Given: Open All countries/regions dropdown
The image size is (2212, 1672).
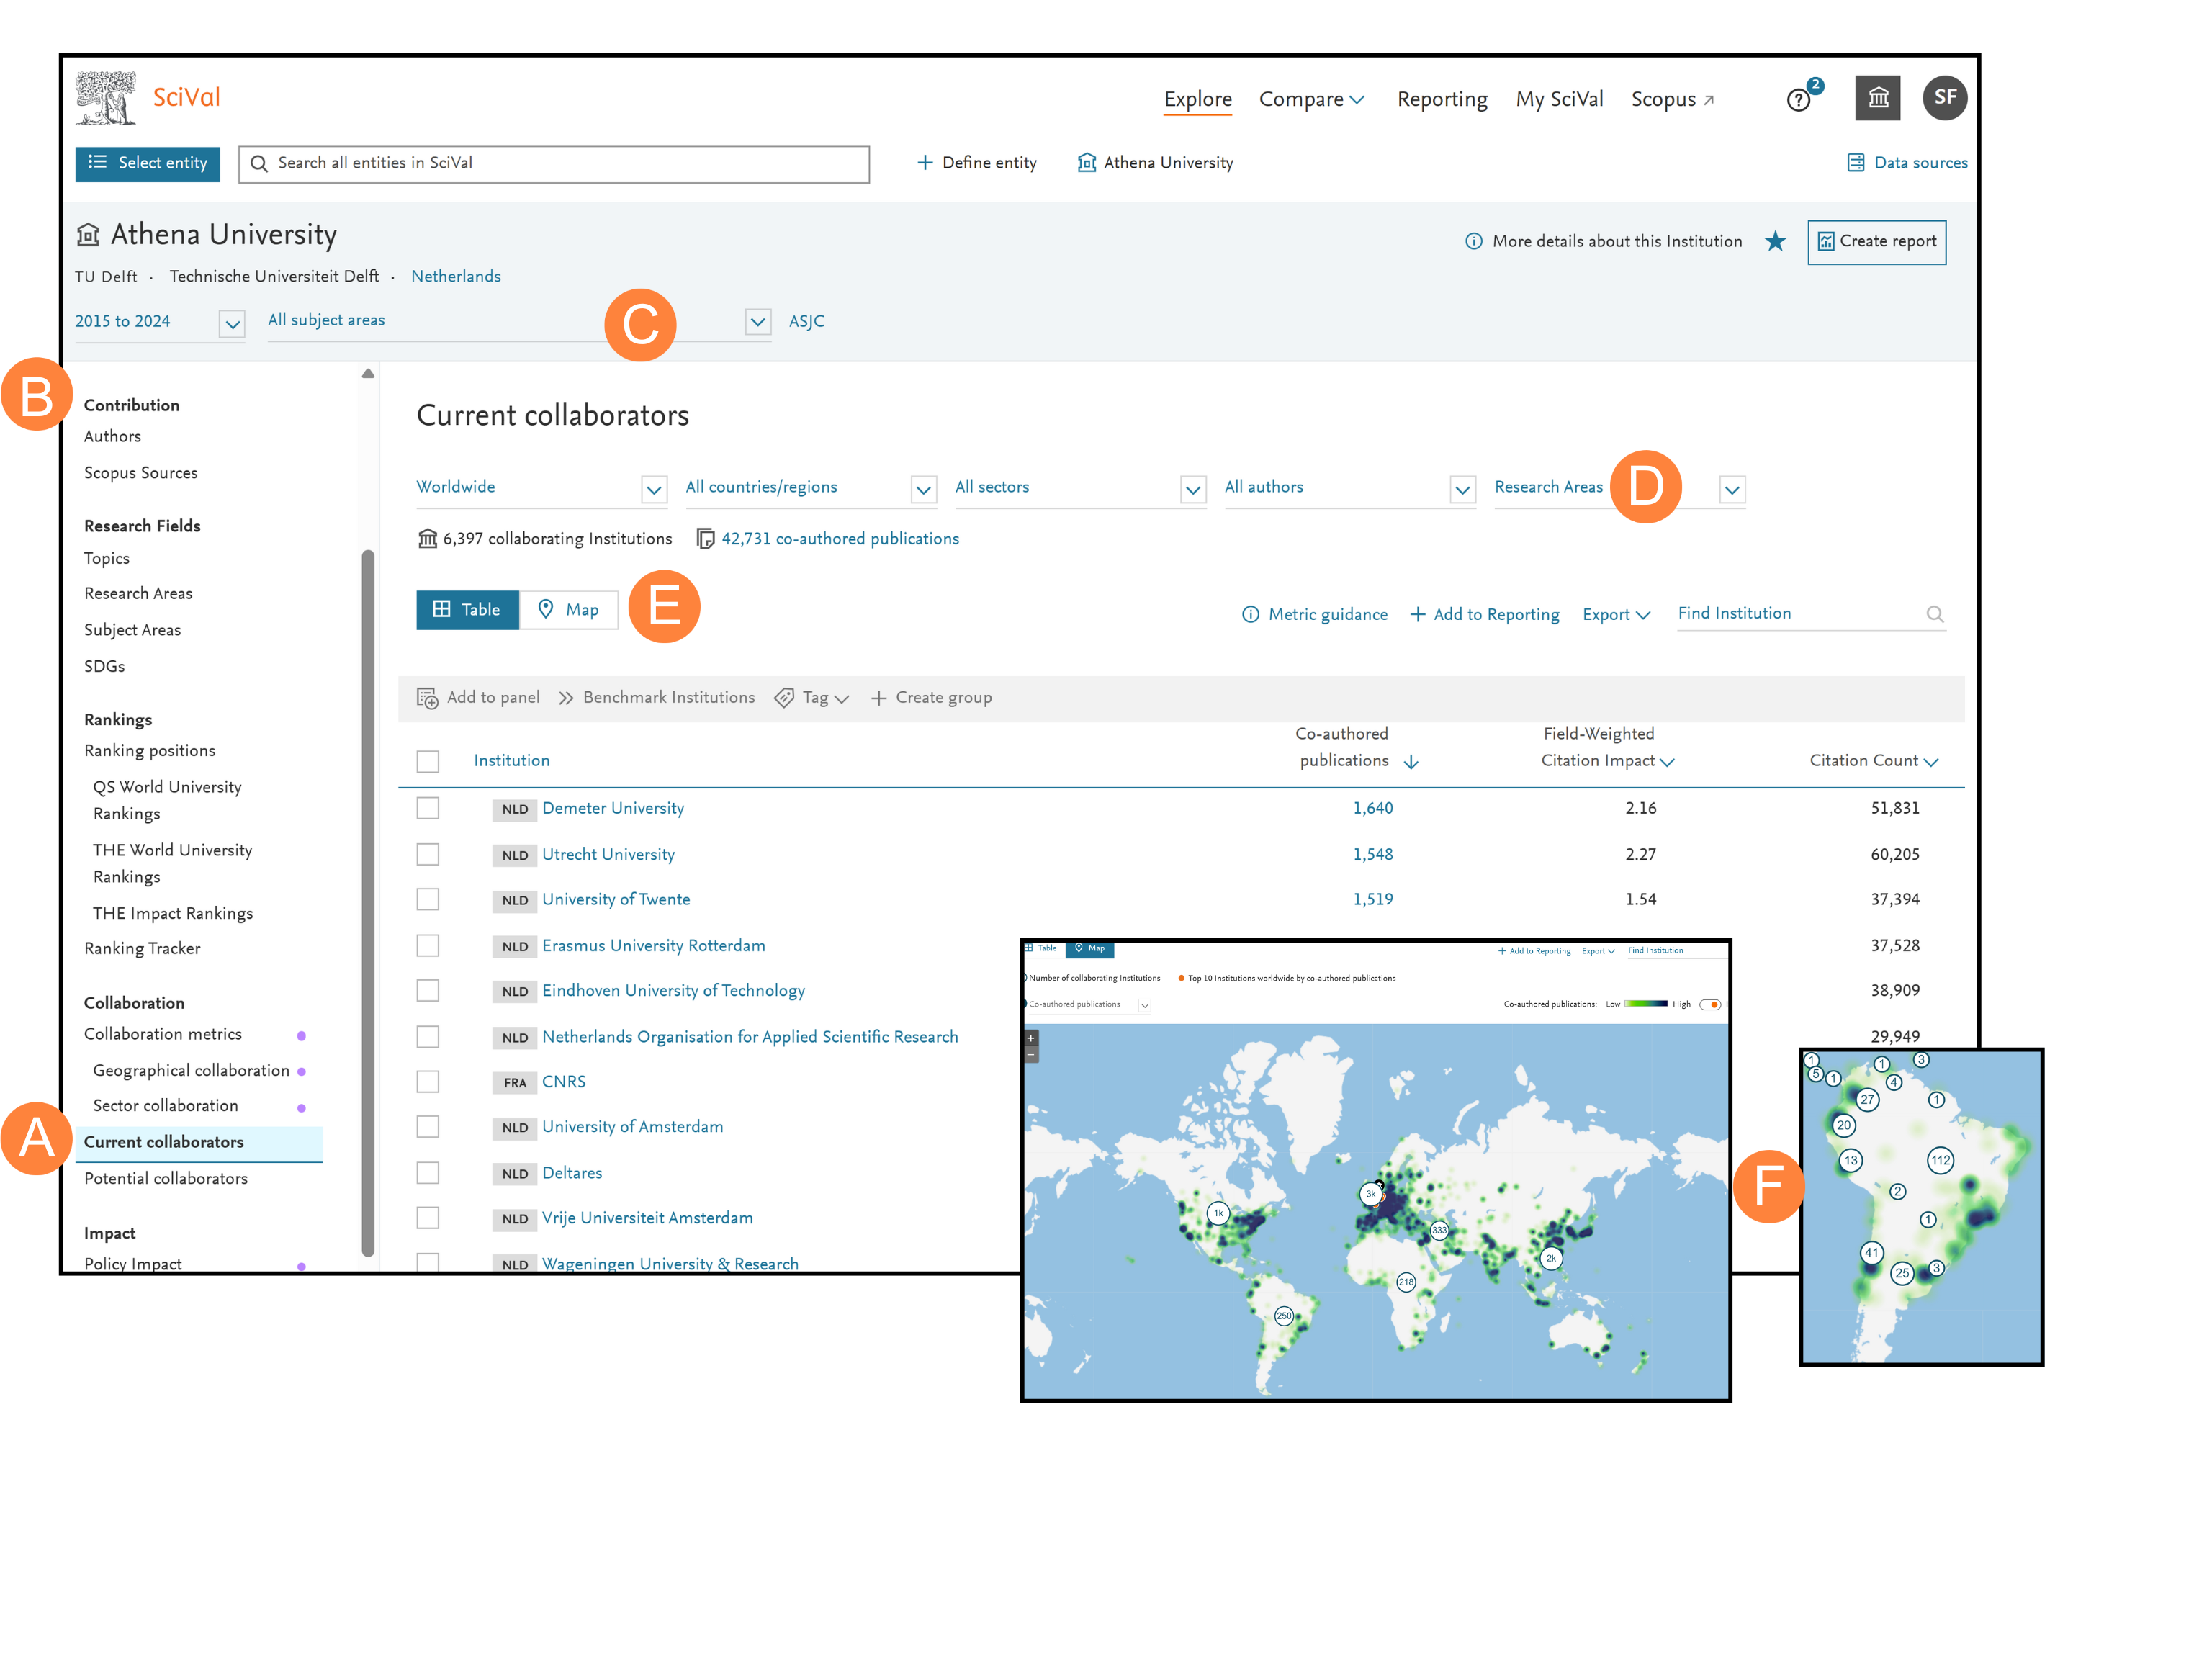Looking at the screenshot, I should 811,488.
